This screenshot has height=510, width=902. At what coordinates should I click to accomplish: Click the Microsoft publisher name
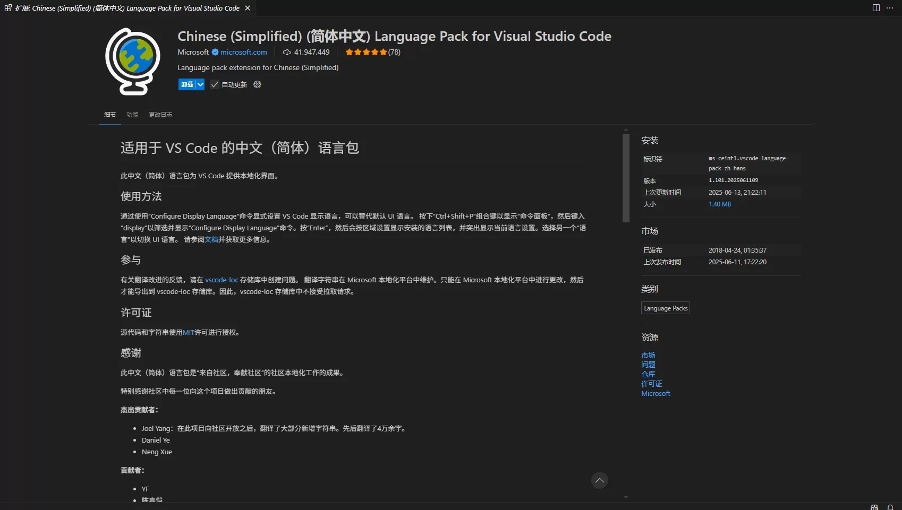(x=193, y=52)
